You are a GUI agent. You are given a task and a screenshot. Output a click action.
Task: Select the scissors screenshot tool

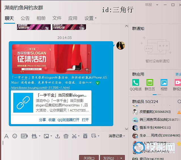[x=74, y=136]
